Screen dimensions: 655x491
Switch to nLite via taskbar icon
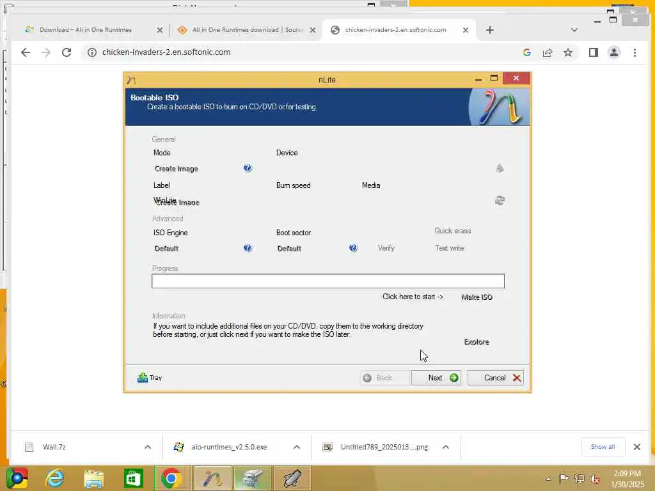(212, 478)
